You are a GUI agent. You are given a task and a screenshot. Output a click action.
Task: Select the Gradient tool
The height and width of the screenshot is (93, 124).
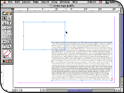[x=9, y=42]
